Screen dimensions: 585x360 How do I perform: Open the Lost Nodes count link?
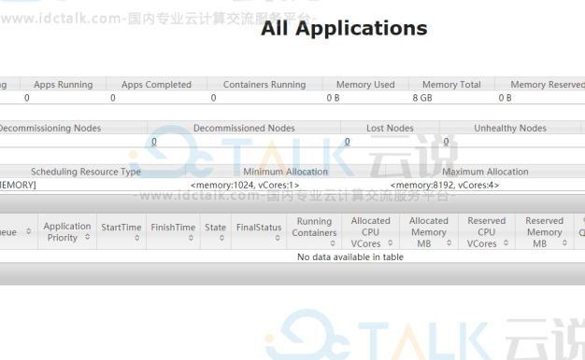coord(347,142)
